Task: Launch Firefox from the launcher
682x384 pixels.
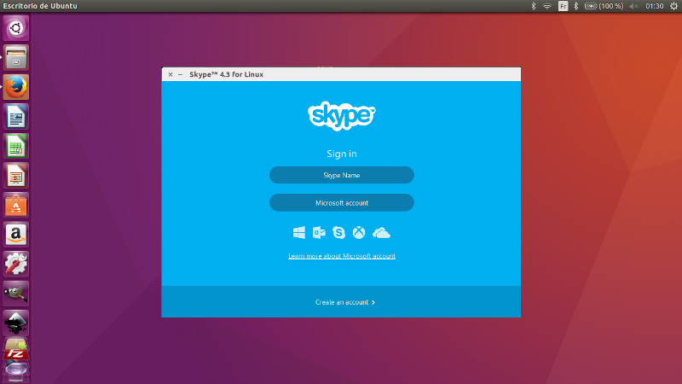Action: (16, 87)
